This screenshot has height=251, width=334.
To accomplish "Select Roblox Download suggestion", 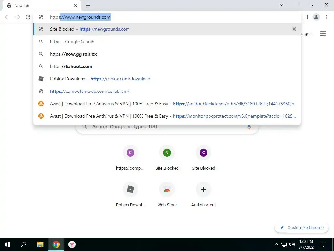I will point(167,79).
